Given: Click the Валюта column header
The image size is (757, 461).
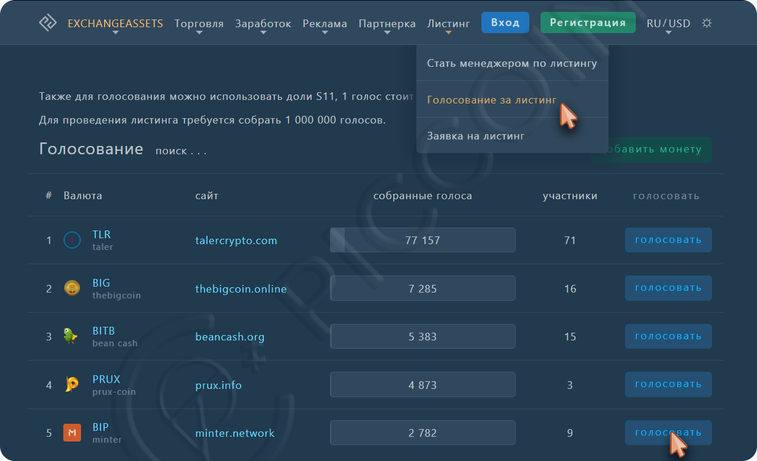Looking at the screenshot, I should click(83, 196).
